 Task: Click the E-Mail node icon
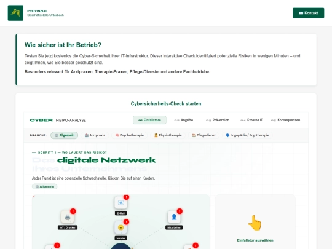[x=121, y=203]
